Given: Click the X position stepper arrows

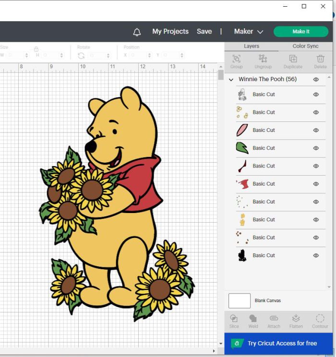Looking at the screenshot, I should [149, 55].
